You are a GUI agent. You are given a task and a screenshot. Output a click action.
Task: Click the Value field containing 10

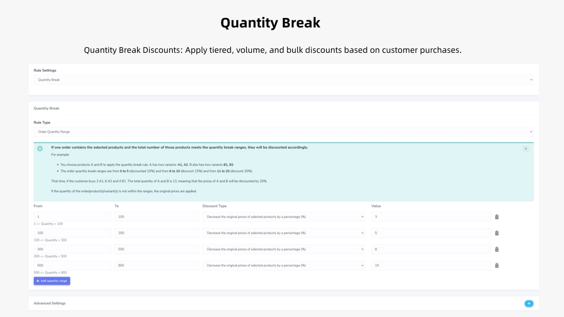tap(430, 265)
